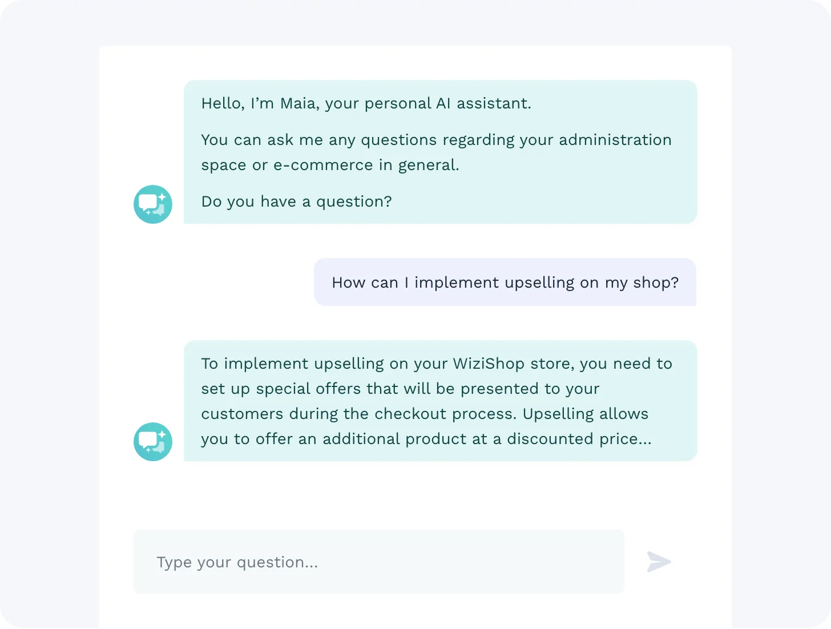This screenshot has width=831, height=629.
Task: Click Maia's avatar beside the upselling answer
Action: (x=153, y=442)
